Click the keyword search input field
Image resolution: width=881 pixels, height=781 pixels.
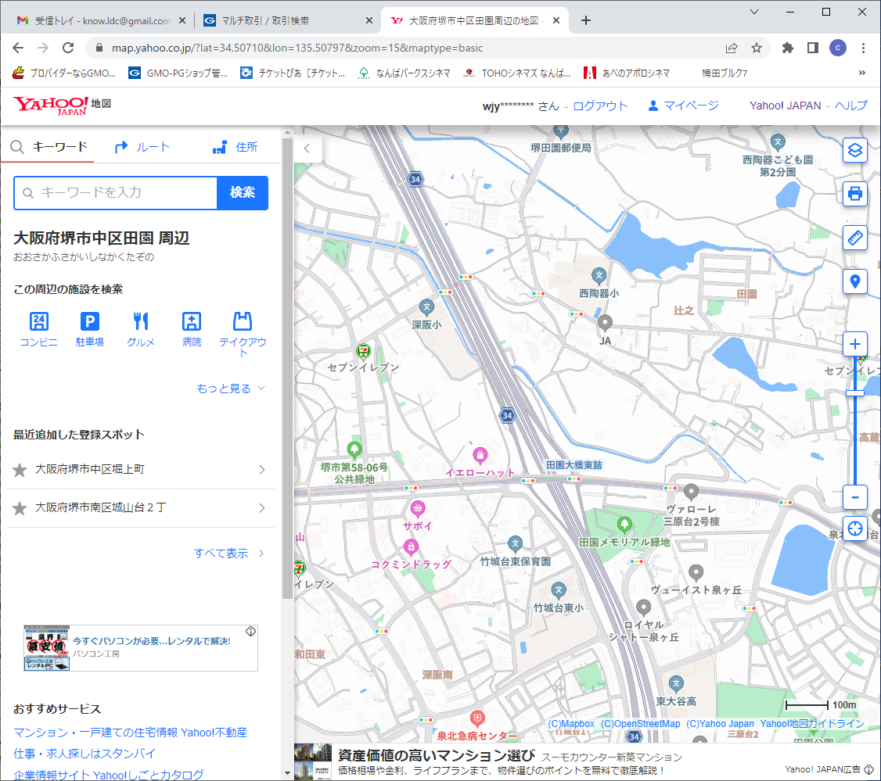tap(116, 193)
